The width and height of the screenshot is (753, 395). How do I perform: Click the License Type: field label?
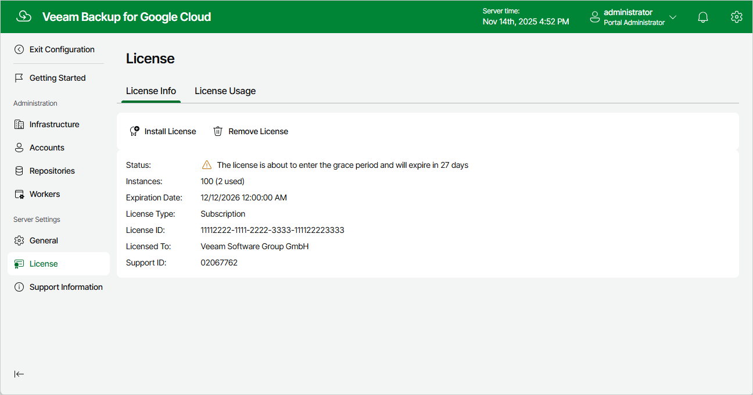pos(150,214)
